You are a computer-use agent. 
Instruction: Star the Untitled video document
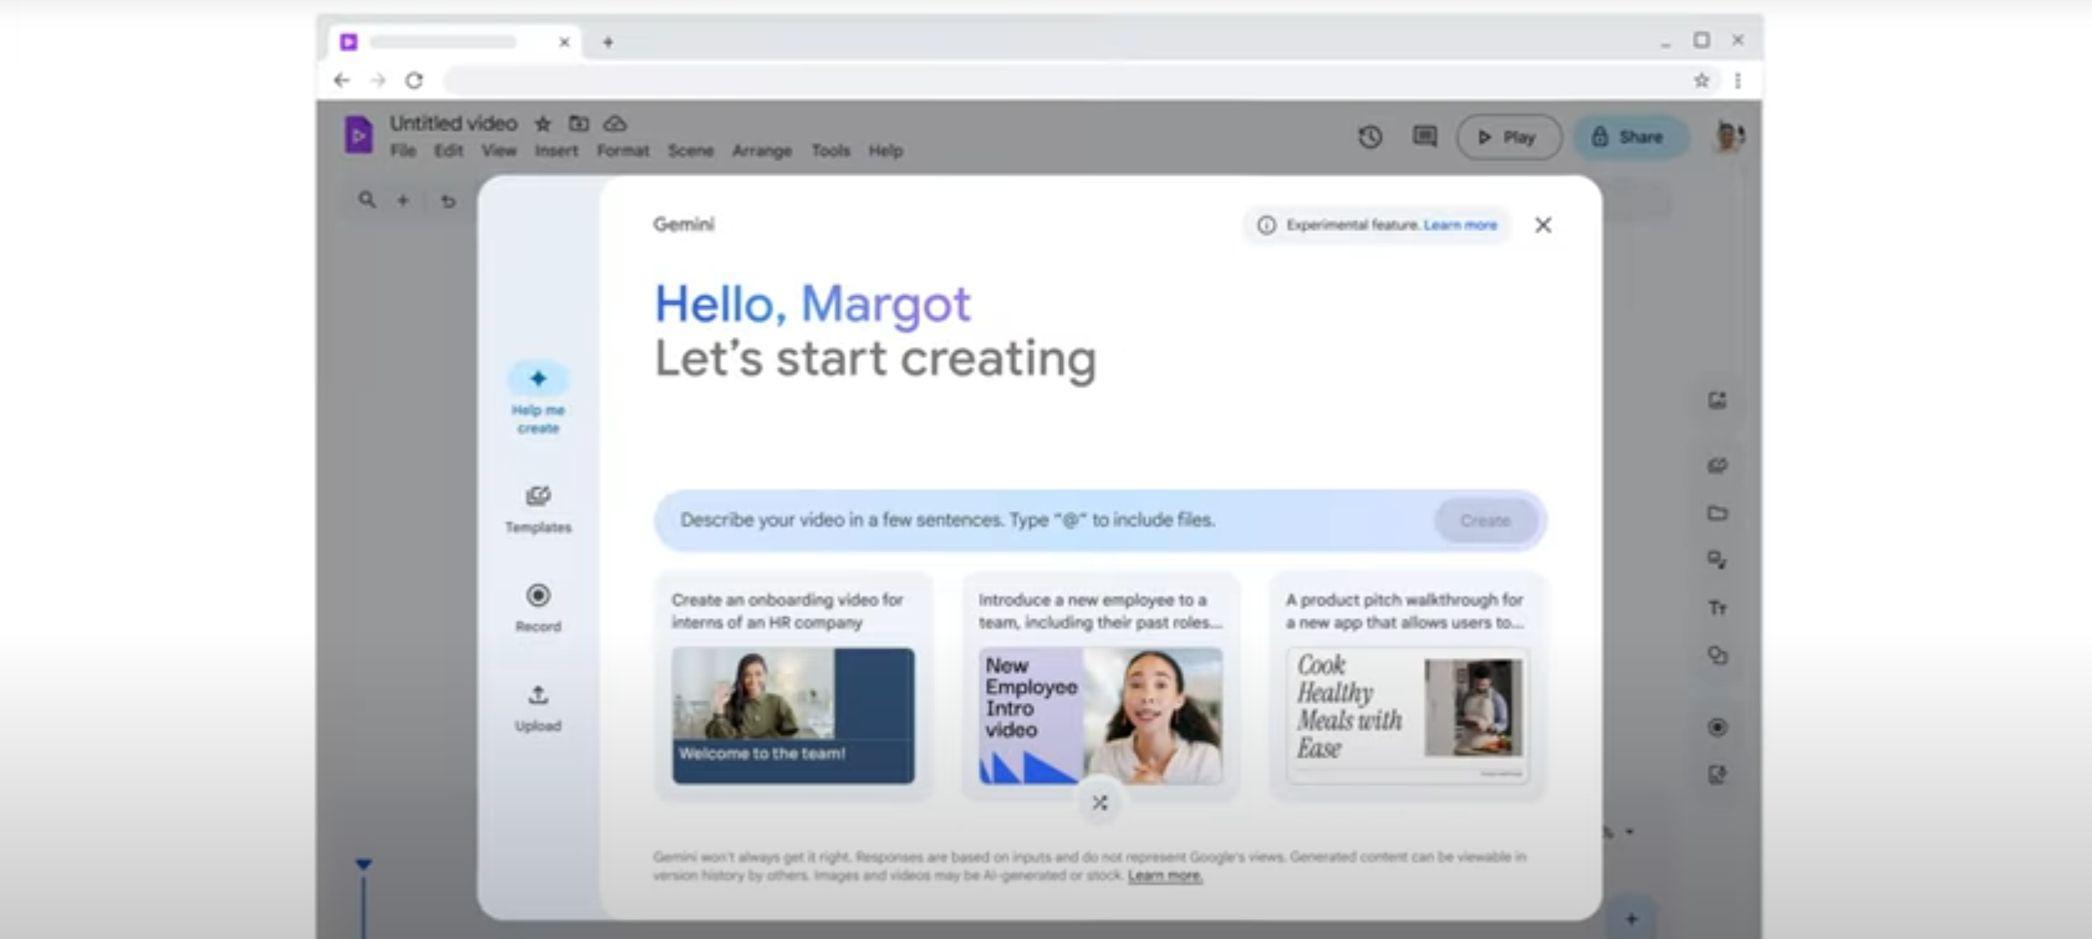(543, 124)
